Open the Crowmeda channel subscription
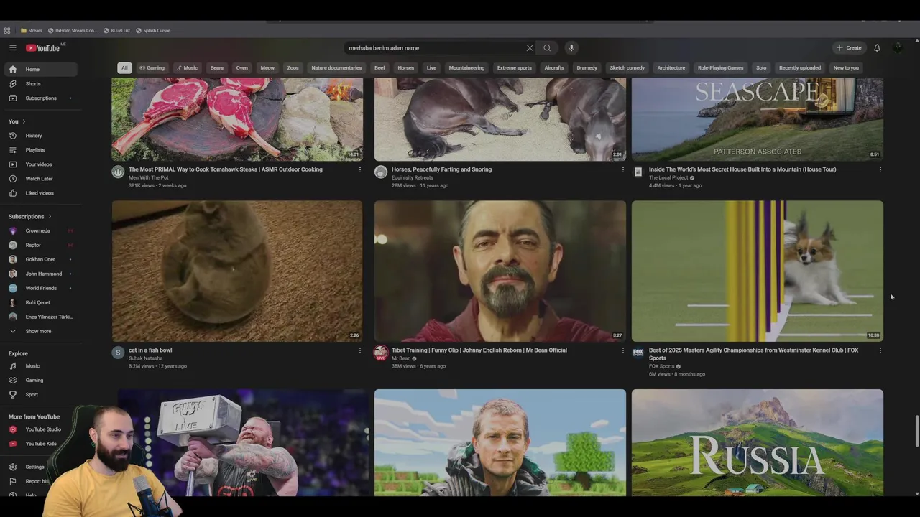This screenshot has height=517, width=920. (x=40, y=231)
